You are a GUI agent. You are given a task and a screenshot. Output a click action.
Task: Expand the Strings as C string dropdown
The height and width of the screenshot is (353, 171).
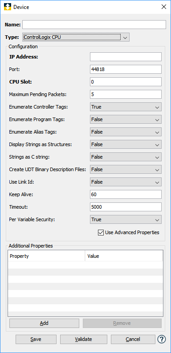pos(126,157)
